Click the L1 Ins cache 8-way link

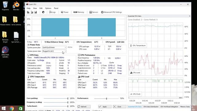click(x=119, y=68)
